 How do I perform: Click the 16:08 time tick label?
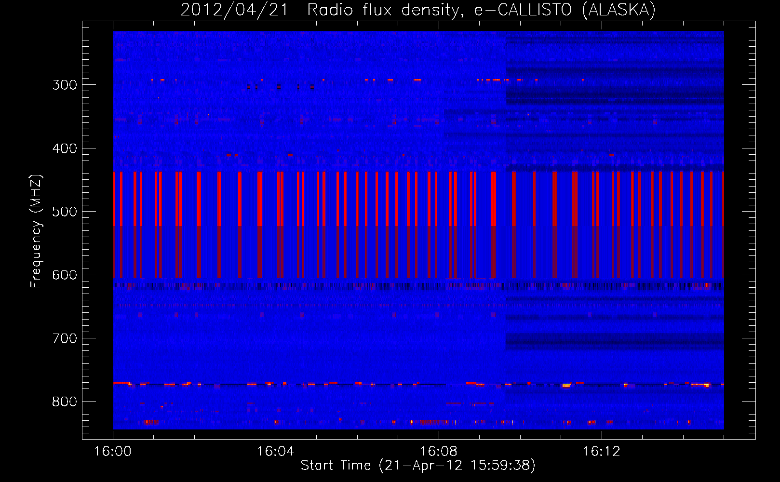click(438, 452)
